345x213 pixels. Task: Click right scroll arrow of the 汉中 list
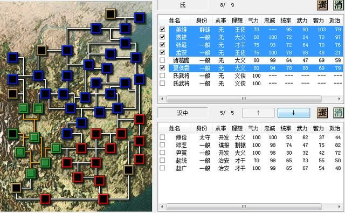pos(339,207)
